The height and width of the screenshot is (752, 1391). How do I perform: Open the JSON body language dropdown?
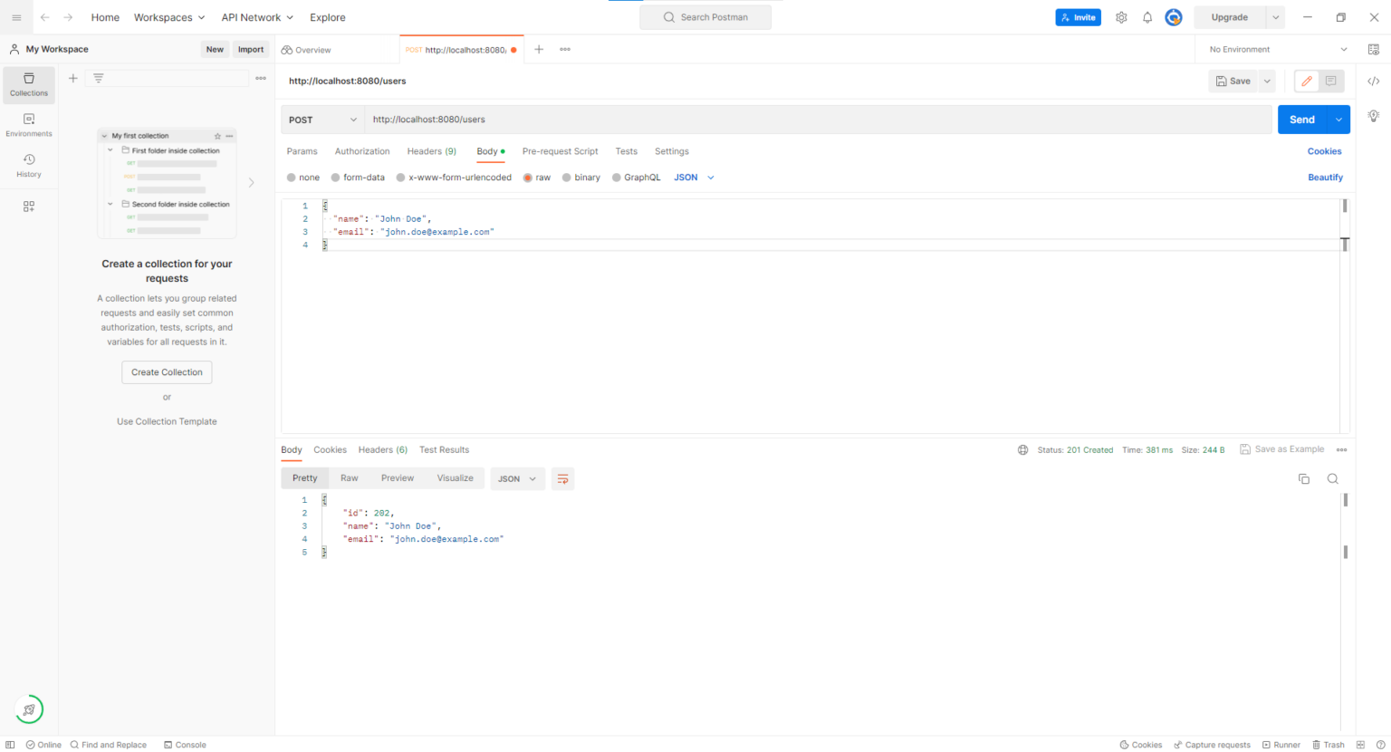coord(692,177)
